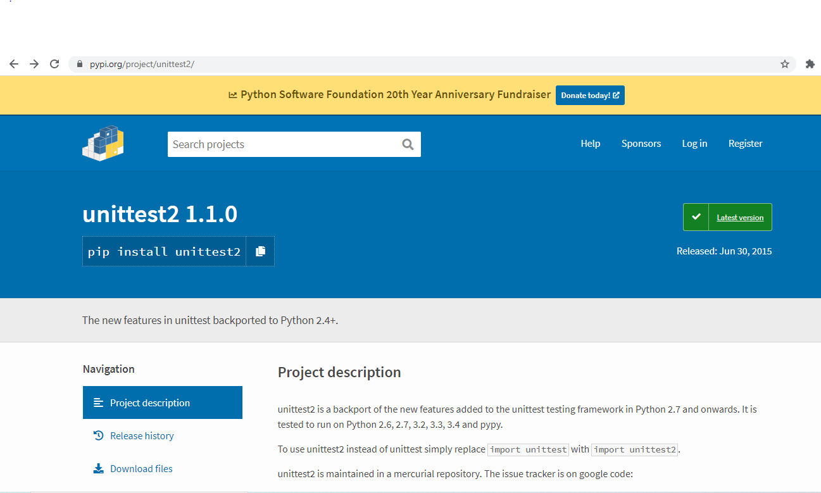This screenshot has width=821, height=493.
Task: Click the address bar showing pypi.org/project/unittest2/
Action: point(432,64)
